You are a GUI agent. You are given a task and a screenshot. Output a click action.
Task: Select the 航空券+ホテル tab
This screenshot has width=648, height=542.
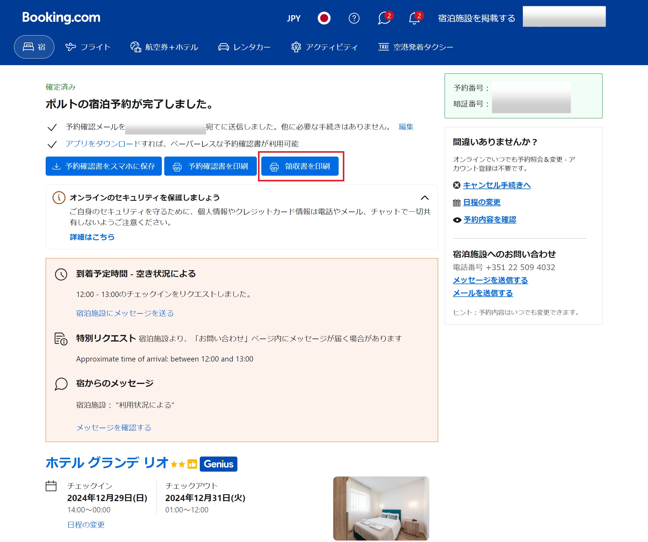(x=164, y=47)
